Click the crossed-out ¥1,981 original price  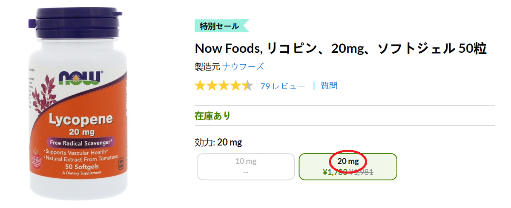tap(361, 172)
